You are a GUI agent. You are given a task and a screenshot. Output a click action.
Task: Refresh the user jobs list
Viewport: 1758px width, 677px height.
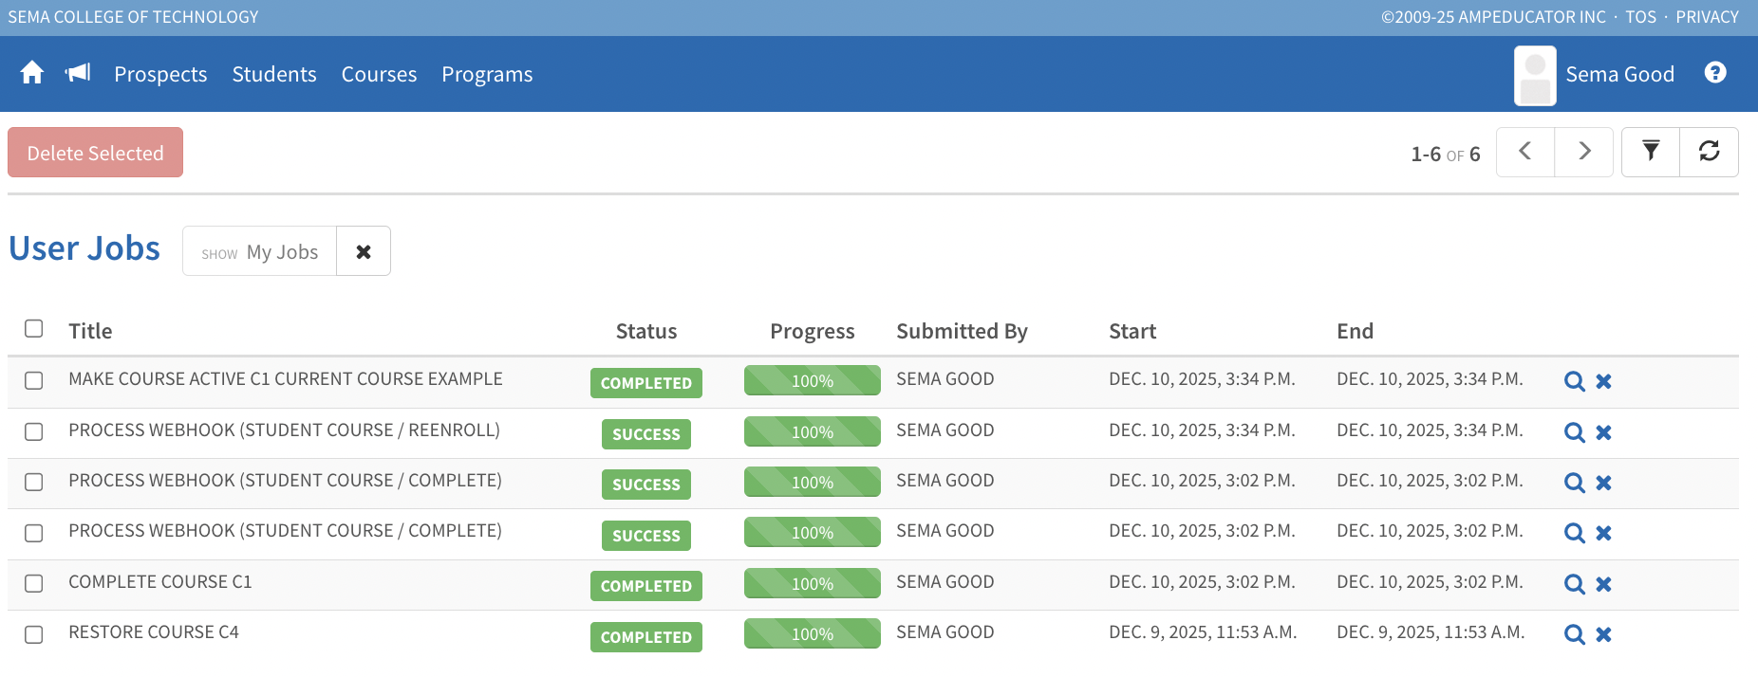(x=1709, y=152)
